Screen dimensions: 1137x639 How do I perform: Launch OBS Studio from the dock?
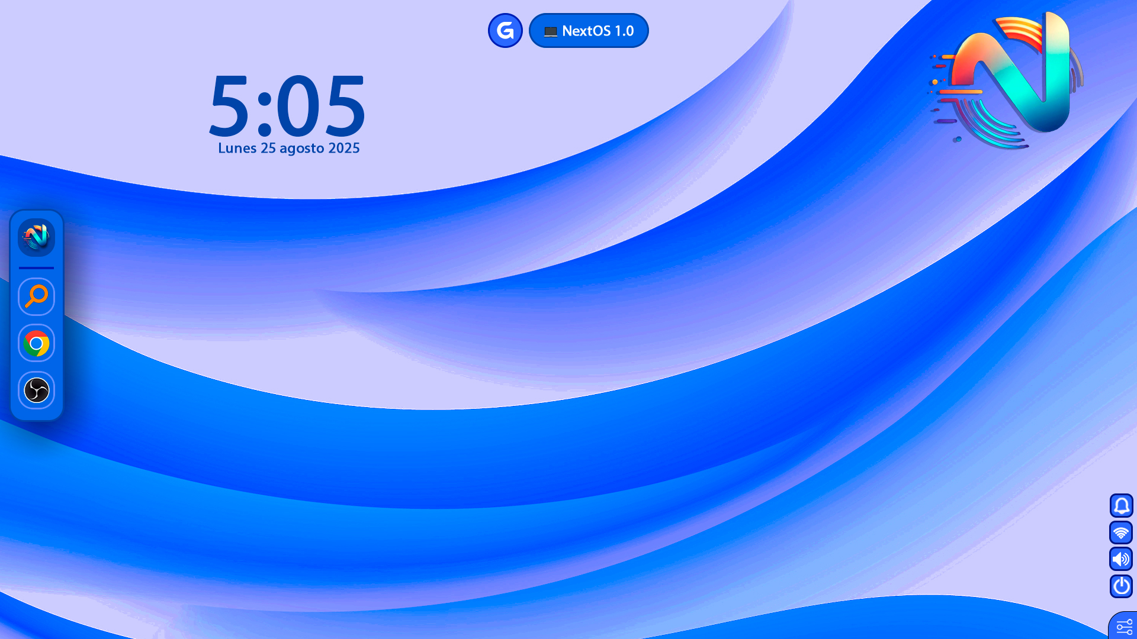pos(36,390)
